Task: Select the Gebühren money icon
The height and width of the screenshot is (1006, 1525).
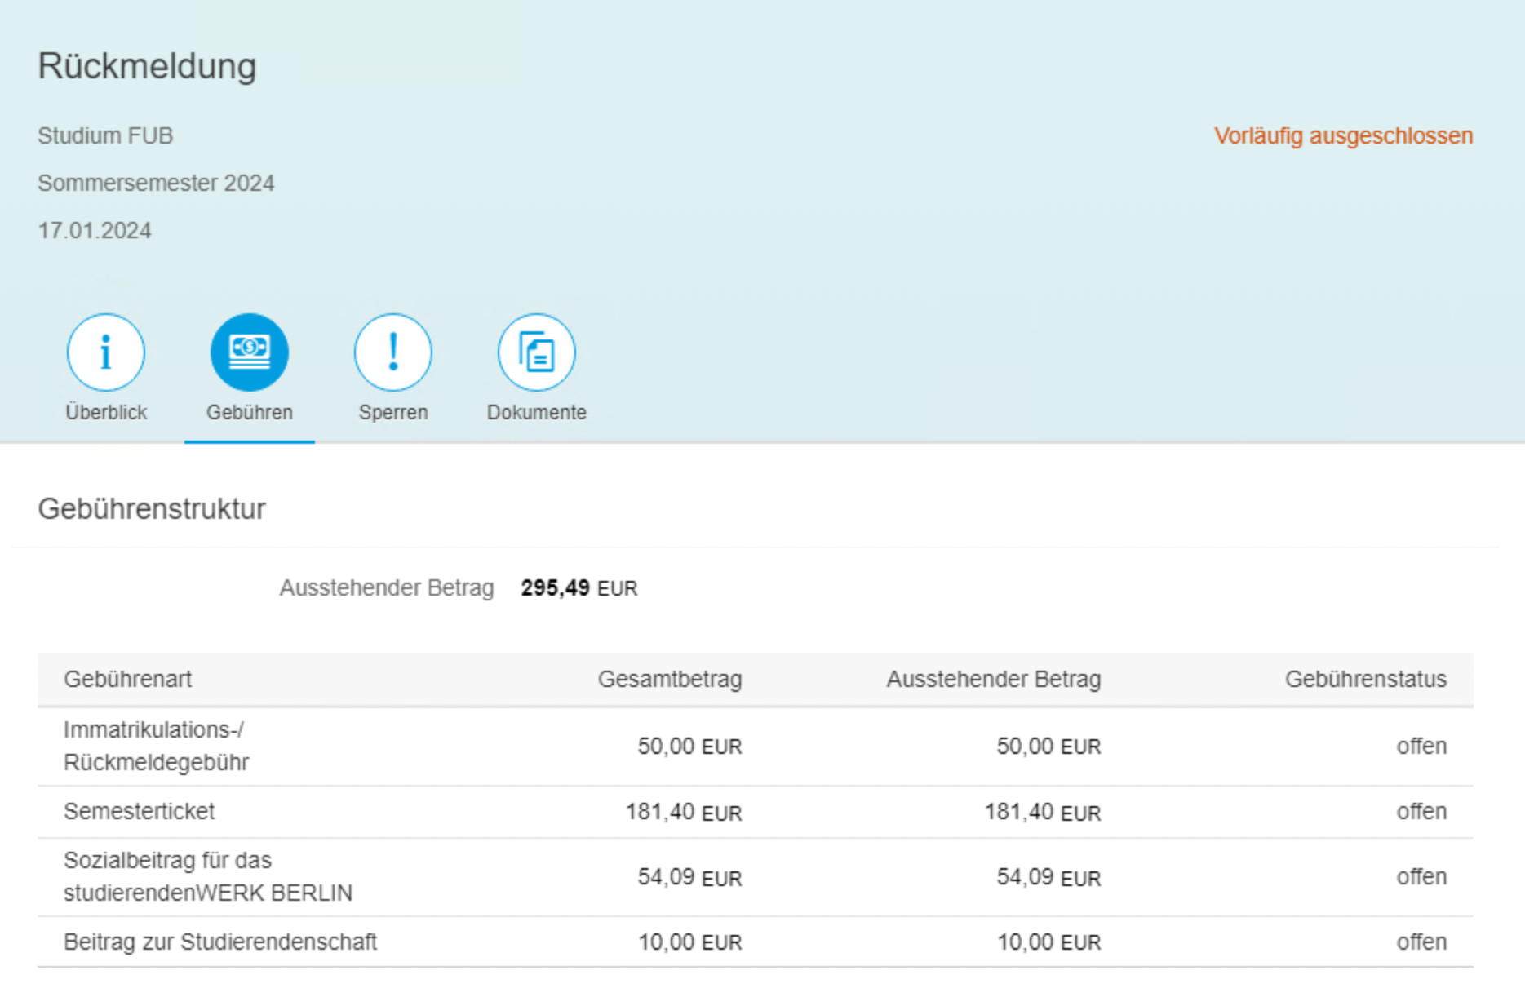Action: [249, 352]
